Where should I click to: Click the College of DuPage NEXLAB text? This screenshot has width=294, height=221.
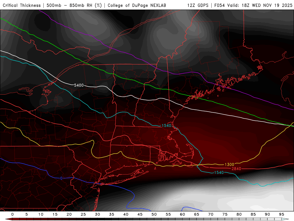[137, 5]
